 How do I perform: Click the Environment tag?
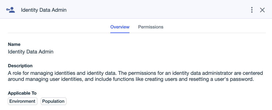click(22, 101)
